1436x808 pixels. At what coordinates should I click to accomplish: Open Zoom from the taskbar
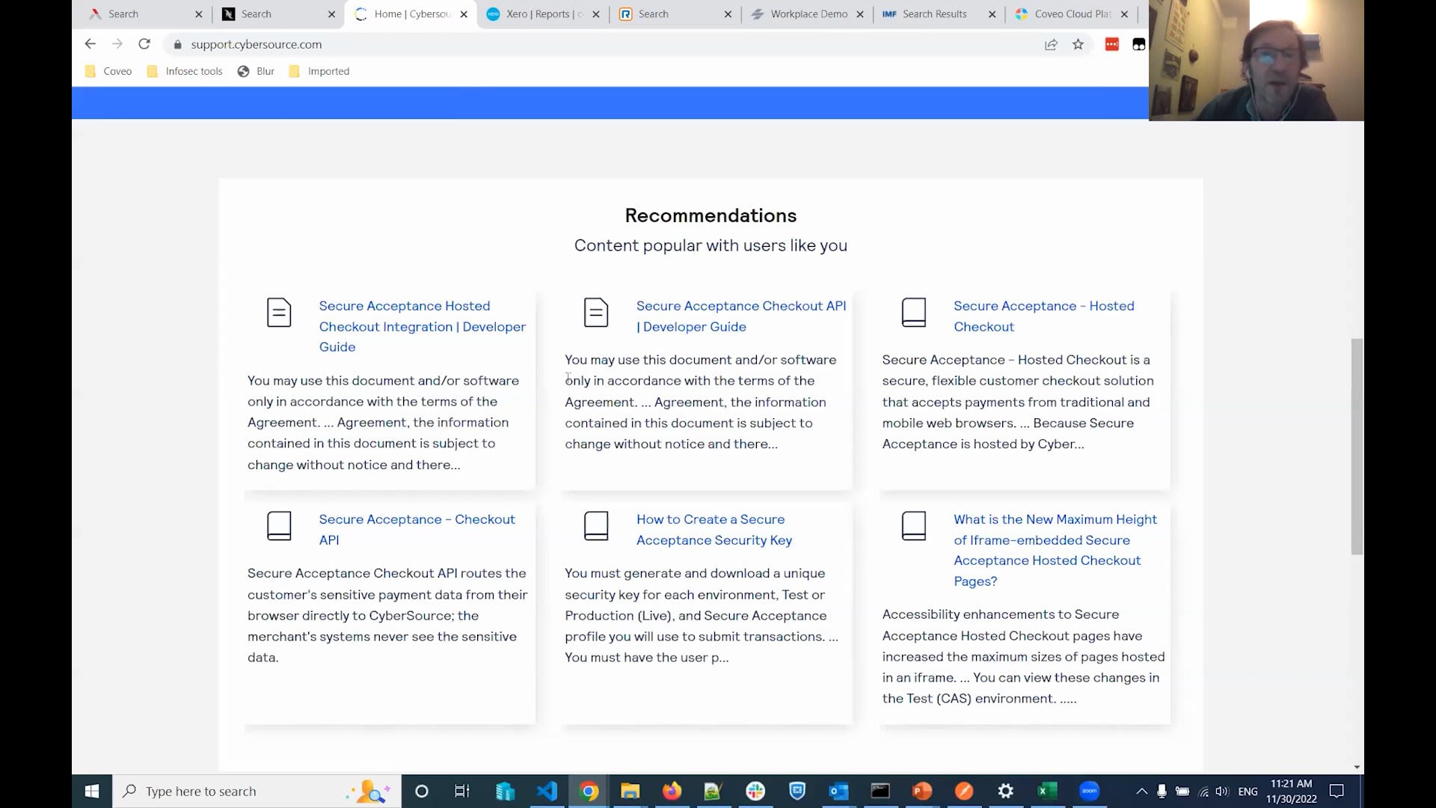click(1089, 791)
